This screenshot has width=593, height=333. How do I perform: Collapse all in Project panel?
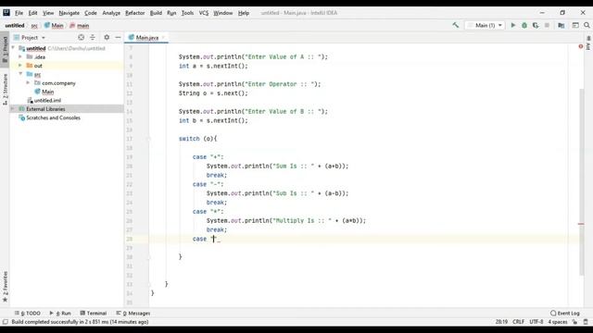[x=93, y=37]
